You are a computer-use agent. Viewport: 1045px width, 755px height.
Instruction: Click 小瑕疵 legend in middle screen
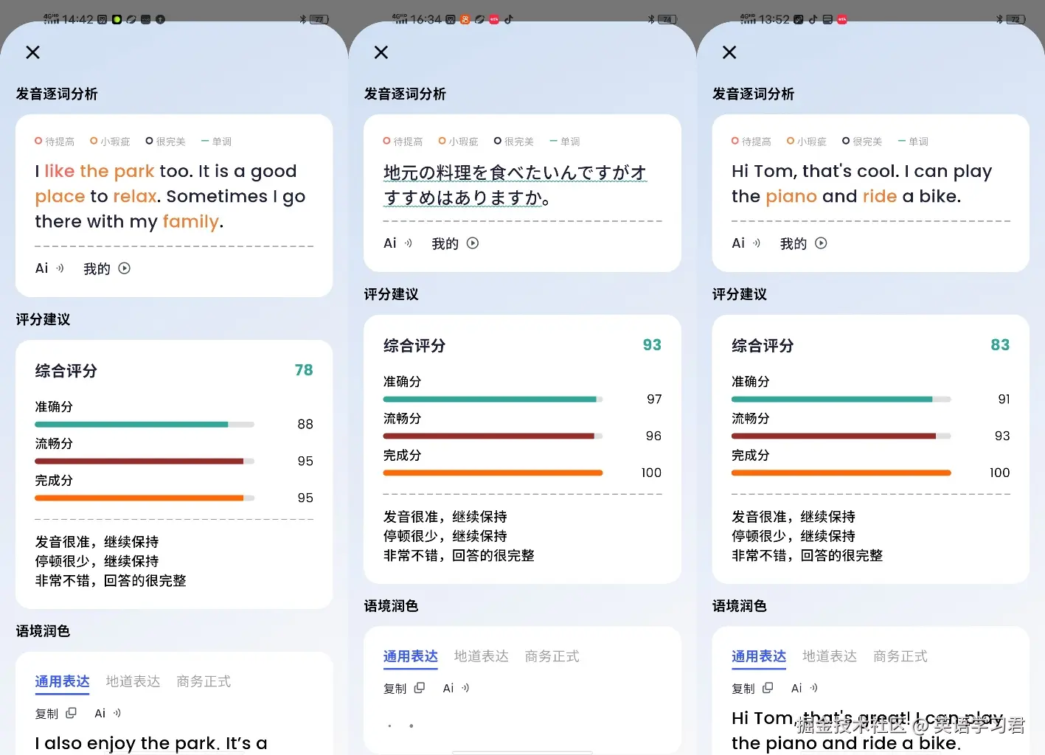pos(458,142)
